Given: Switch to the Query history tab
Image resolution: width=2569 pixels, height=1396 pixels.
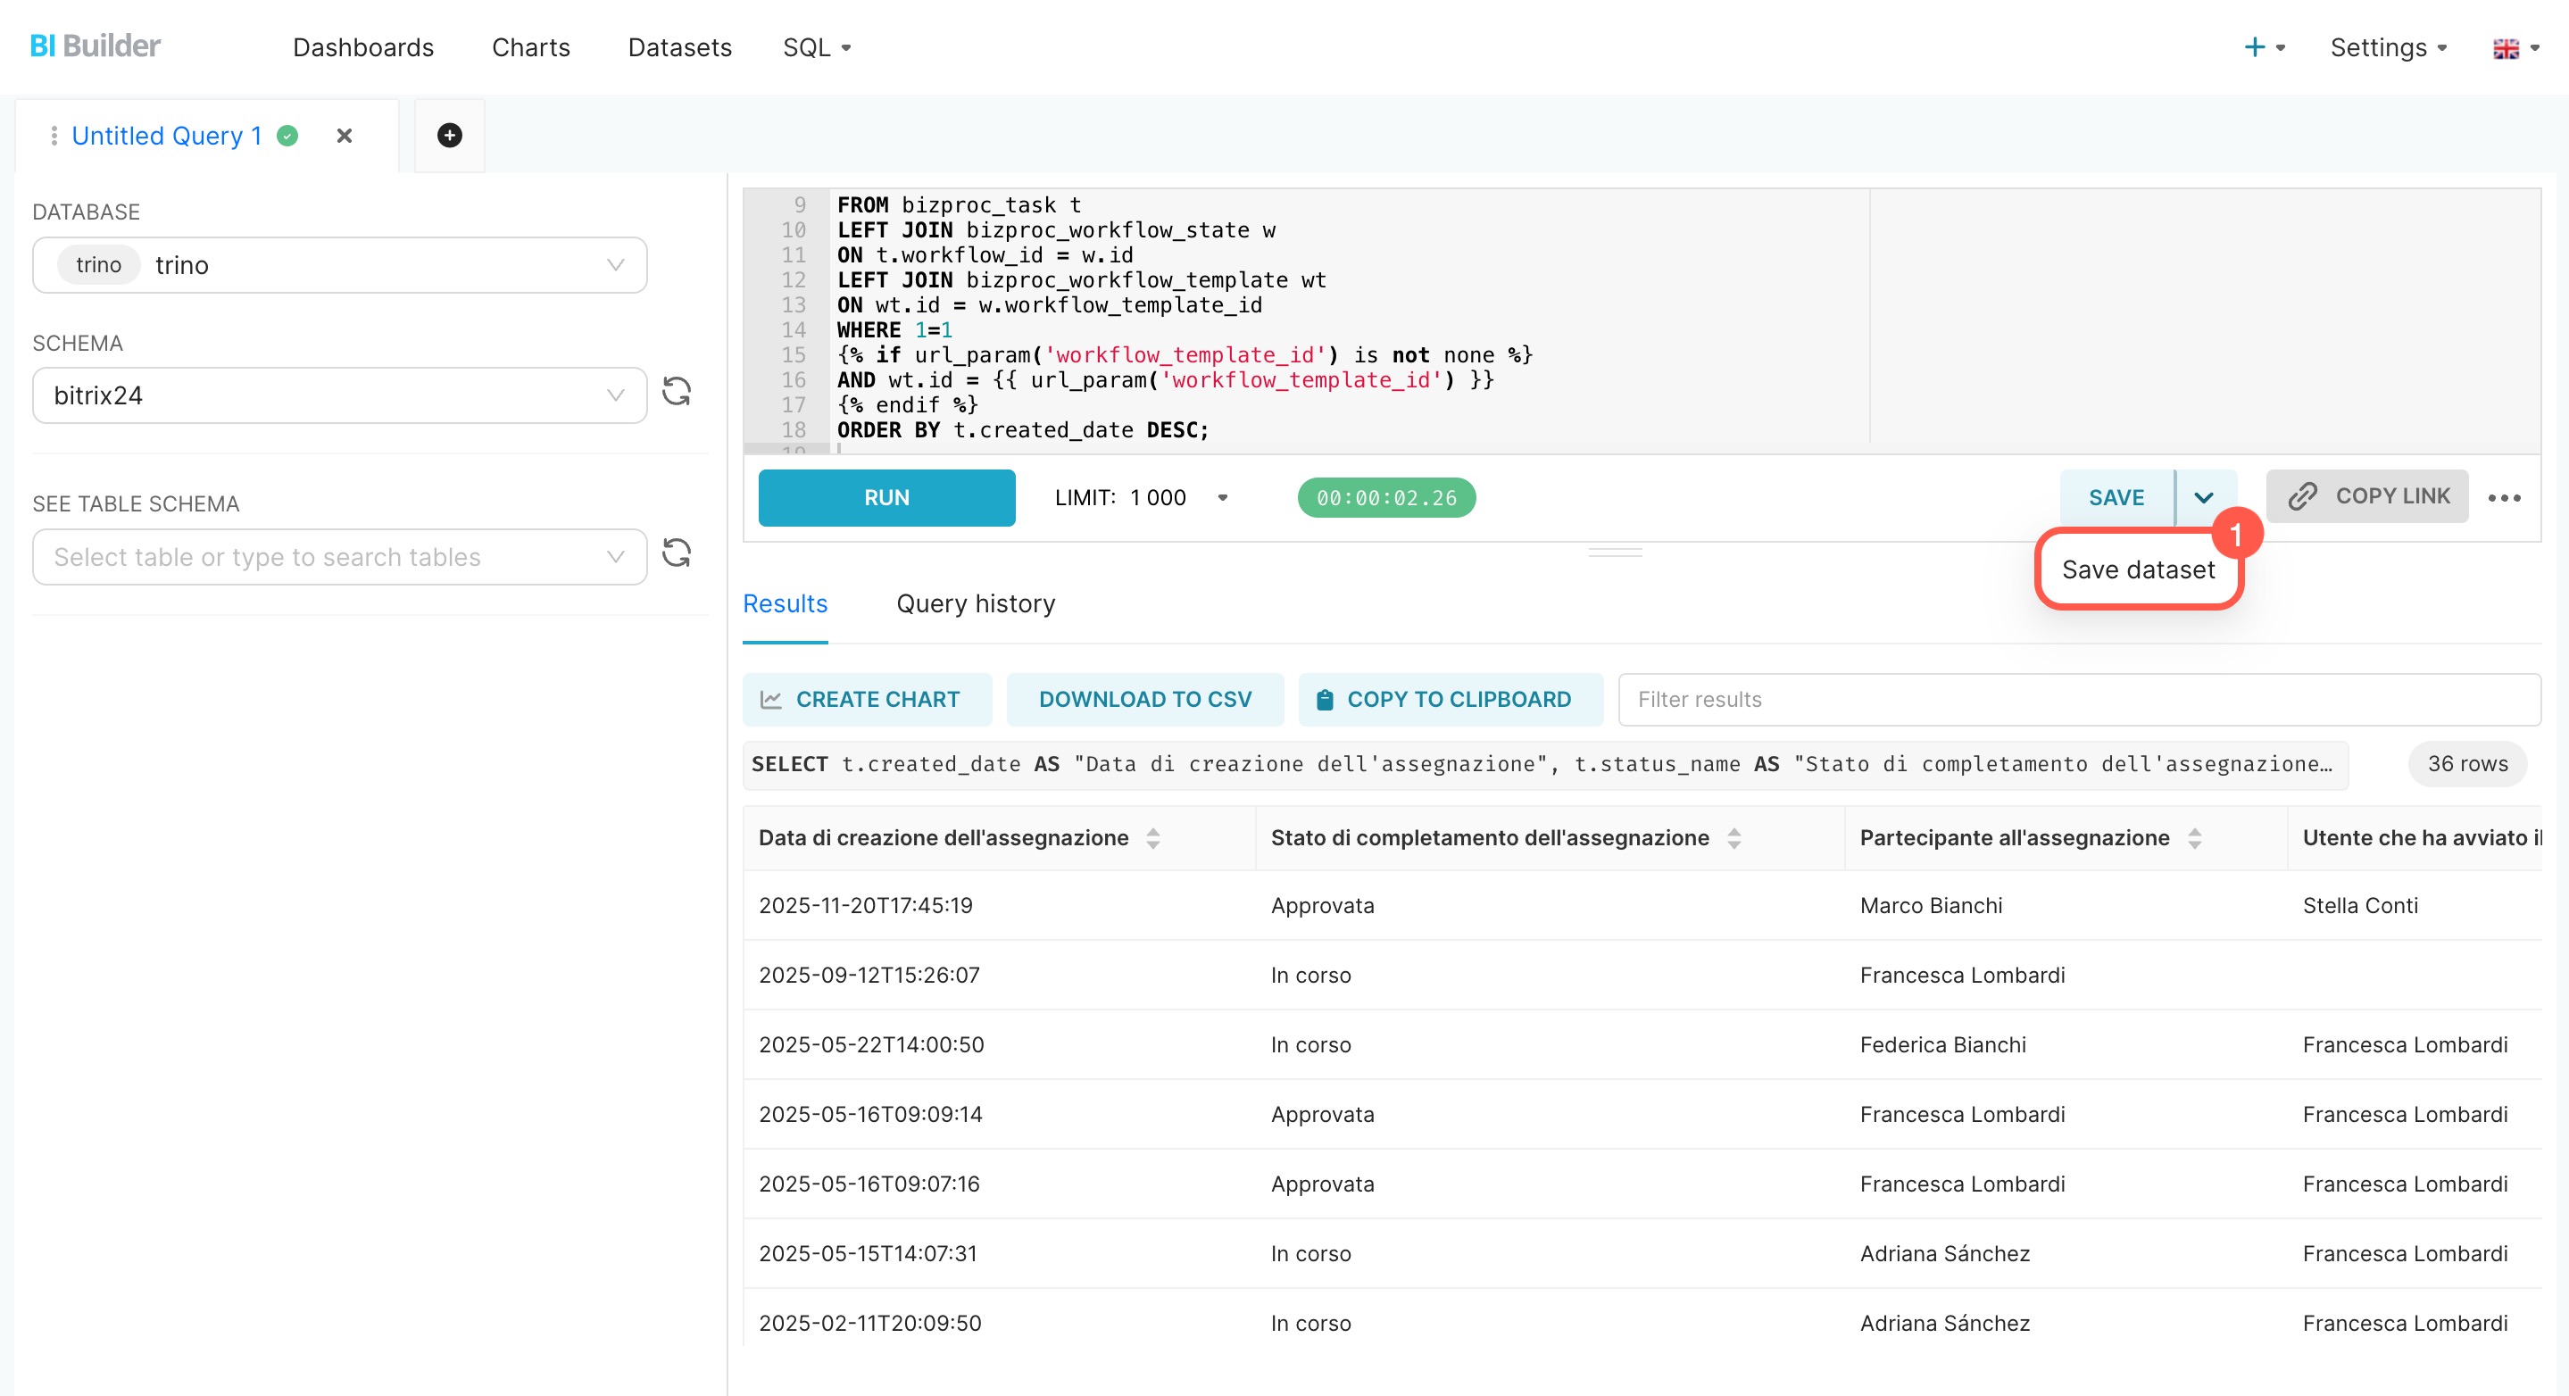Looking at the screenshot, I should [x=975, y=604].
